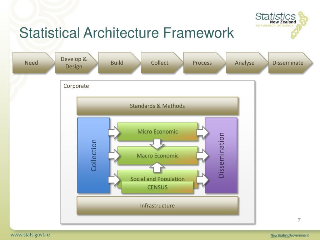The width and height of the screenshot is (320, 240).
Task: Click the New Zealand Government logo
Action: tap(290, 235)
